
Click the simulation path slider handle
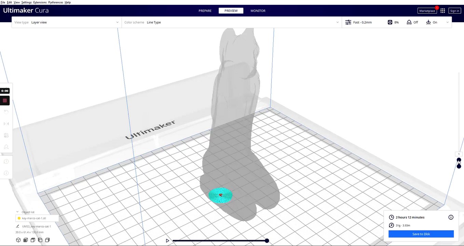coord(267,241)
